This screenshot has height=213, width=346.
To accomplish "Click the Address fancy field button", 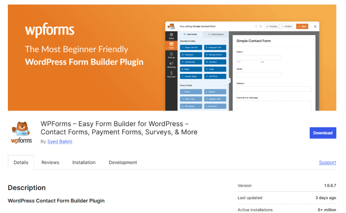I will tap(215, 92).
